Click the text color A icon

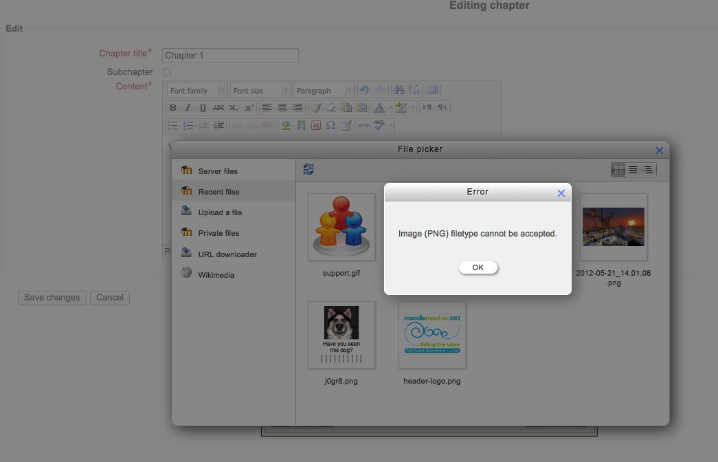coord(379,108)
